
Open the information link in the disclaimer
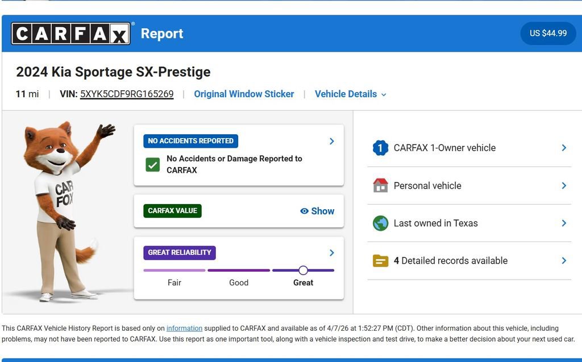pyautogui.click(x=184, y=328)
